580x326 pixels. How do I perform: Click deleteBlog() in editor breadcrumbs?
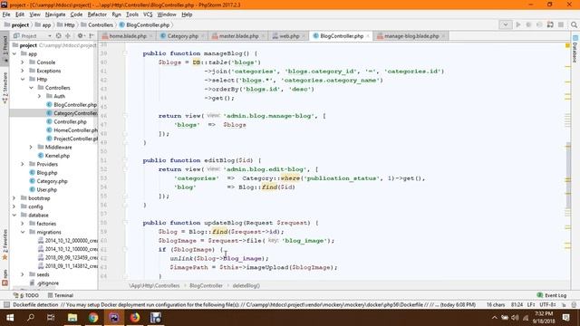click(x=246, y=286)
